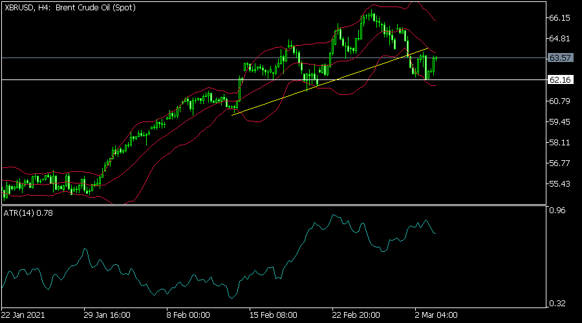This screenshot has width=582, height=323.
Task: Click the 58.11 price axis value
Action: 560,143
